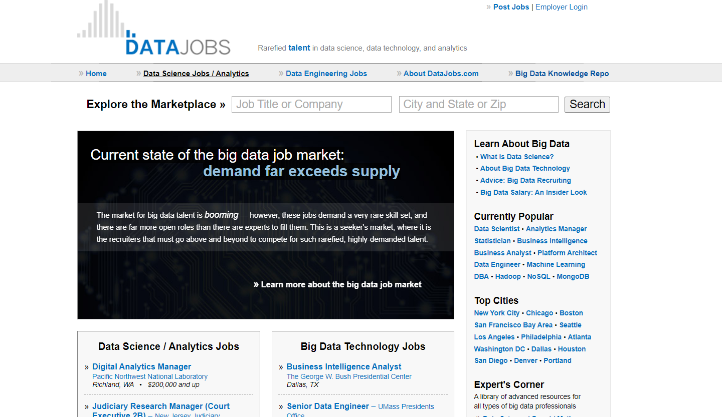This screenshot has width=722, height=417.
Task: Open Business Intelligence Analyst job listing
Action: (344, 366)
